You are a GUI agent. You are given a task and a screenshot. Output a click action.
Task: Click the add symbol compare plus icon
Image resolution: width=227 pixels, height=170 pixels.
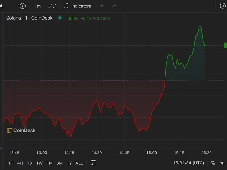click(22, 6)
